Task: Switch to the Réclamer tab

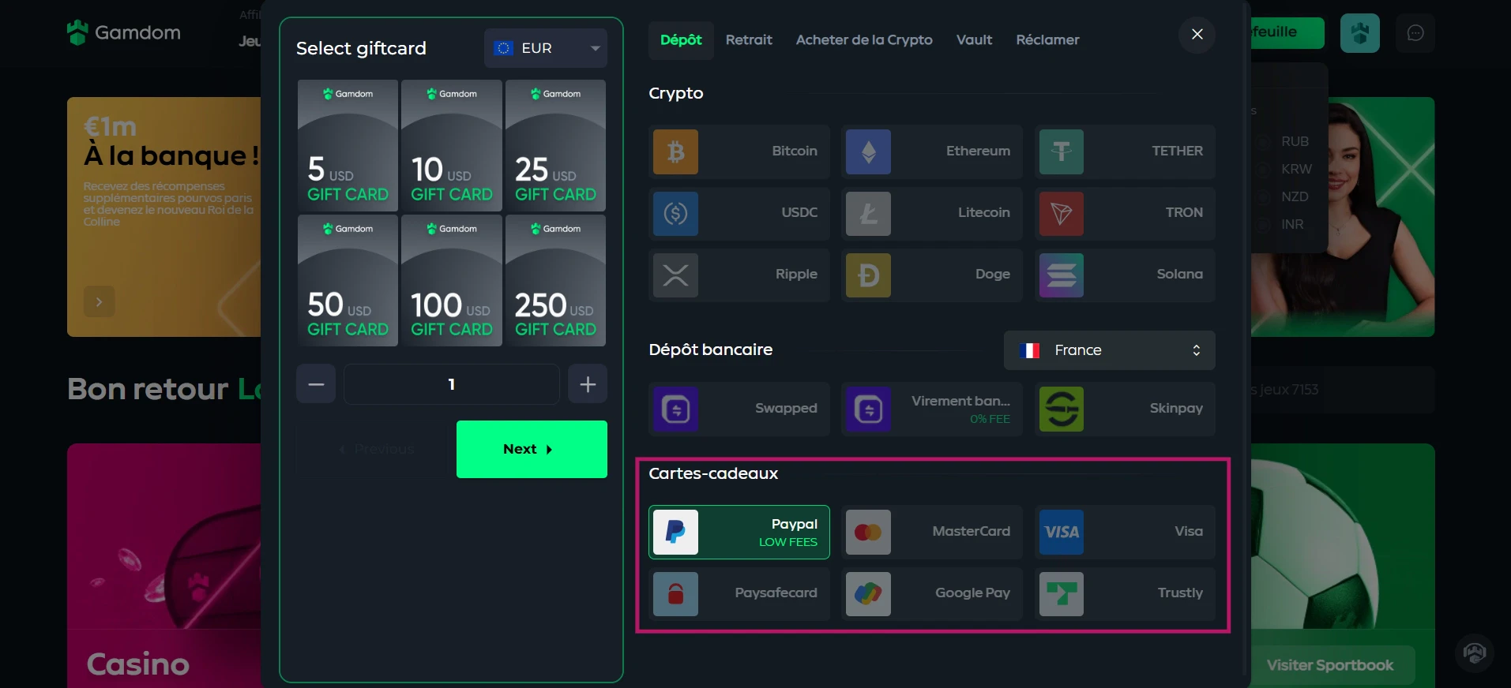Action: pos(1047,40)
